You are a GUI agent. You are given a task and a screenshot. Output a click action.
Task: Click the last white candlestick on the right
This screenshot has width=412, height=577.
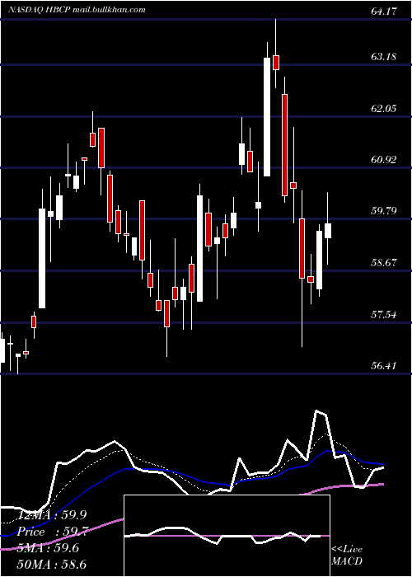327,231
